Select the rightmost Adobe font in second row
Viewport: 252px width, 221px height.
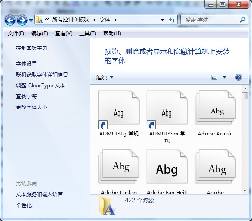215,166
